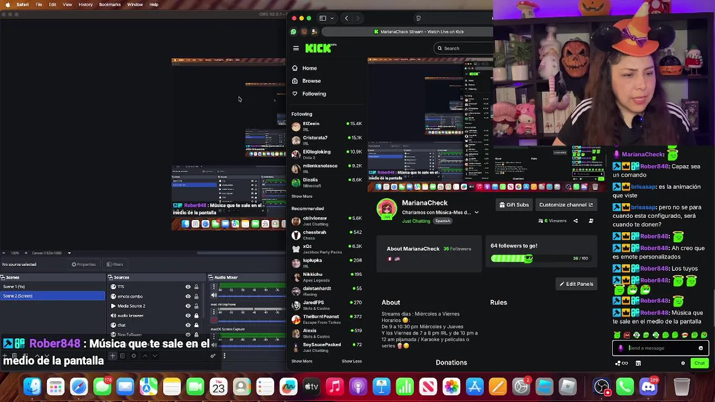Open the Apple TV app in the Dock
This screenshot has width=715, height=402.
tap(311, 386)
